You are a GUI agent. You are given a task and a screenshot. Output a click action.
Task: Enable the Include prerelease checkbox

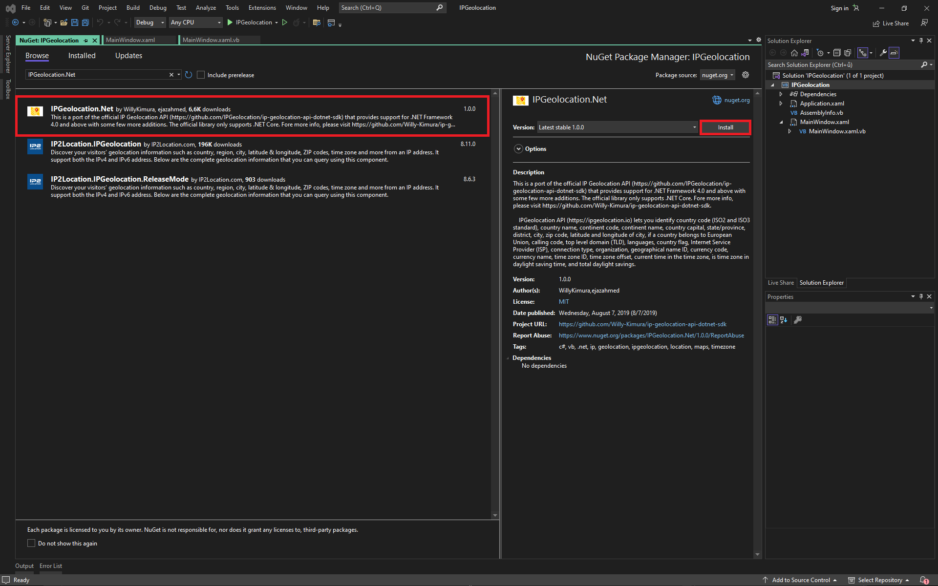[x=201, y=75]
